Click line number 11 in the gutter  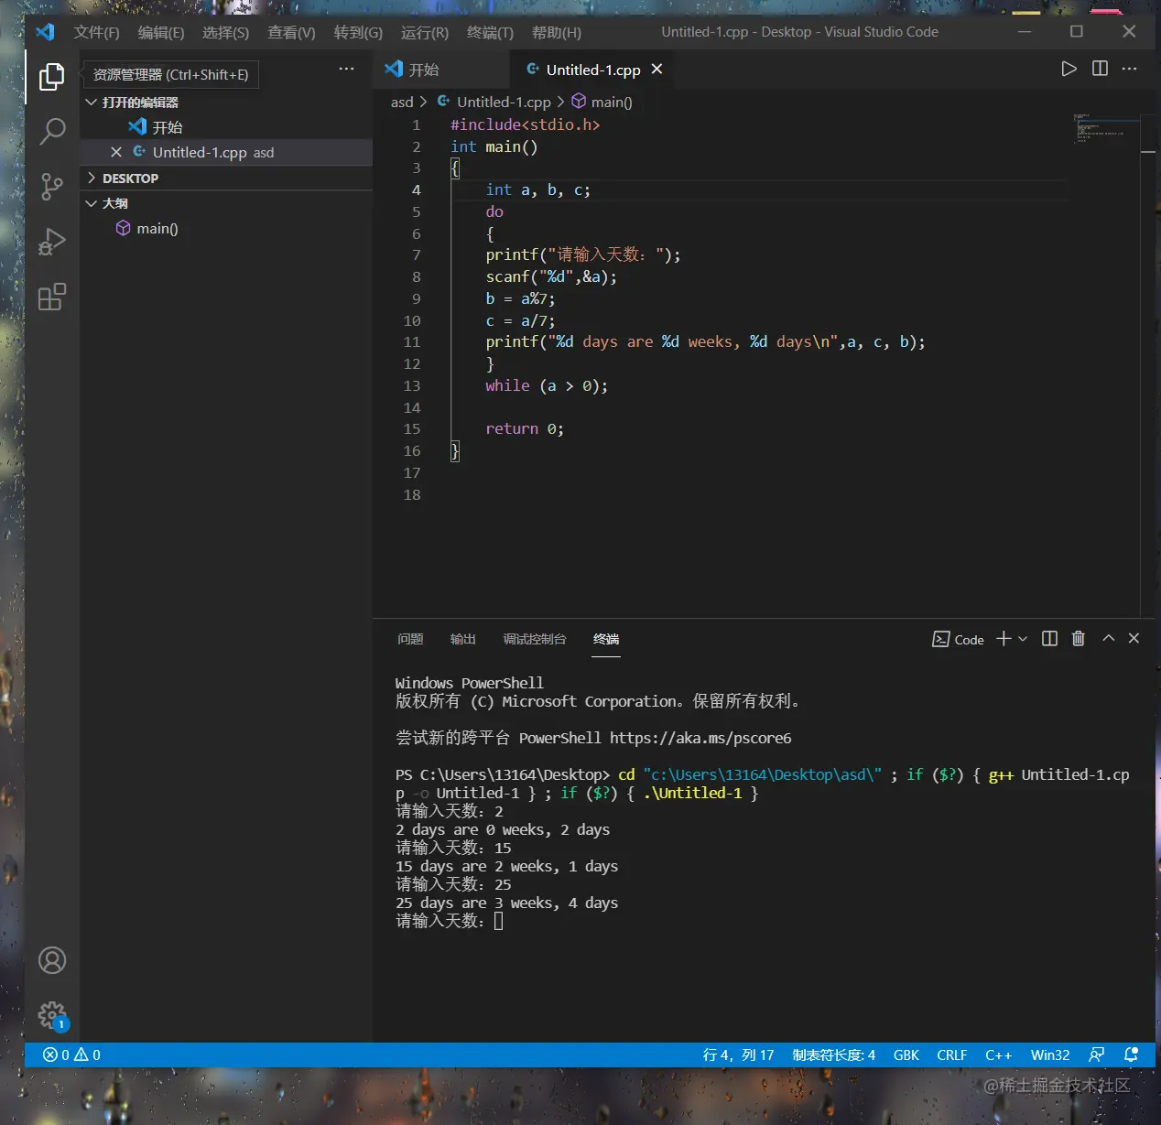[x=412, y=342]
